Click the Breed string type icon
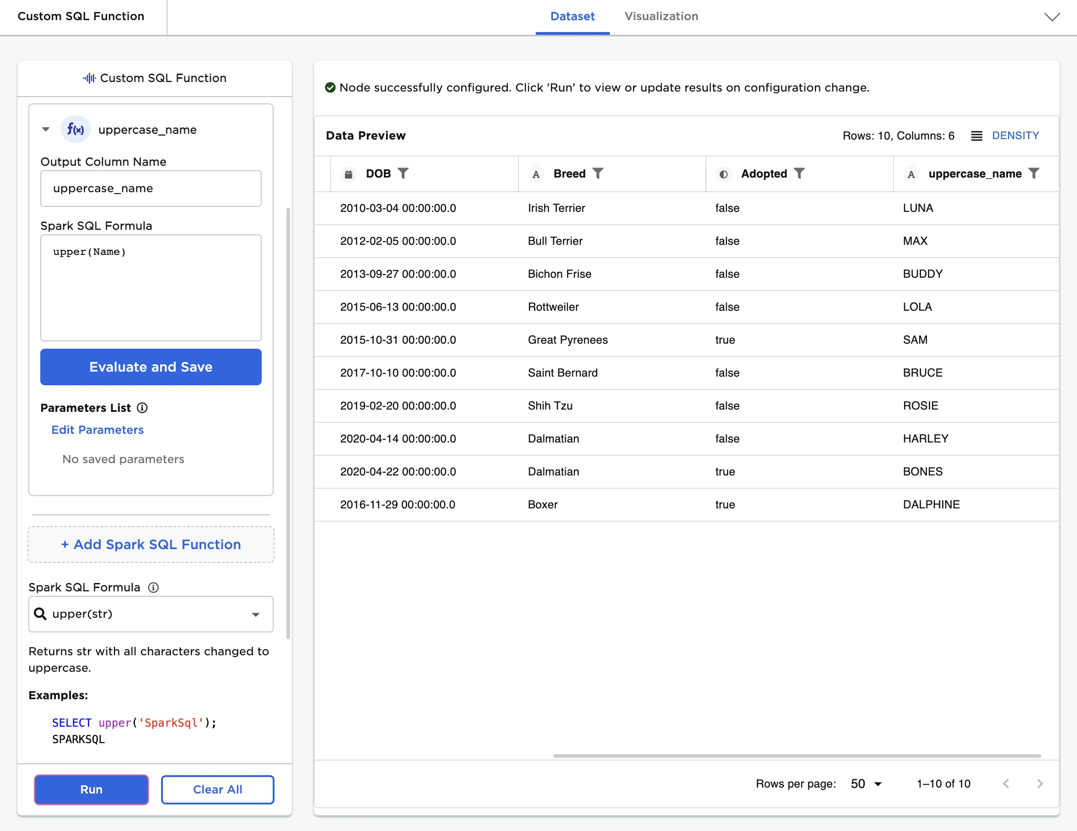 536,174
